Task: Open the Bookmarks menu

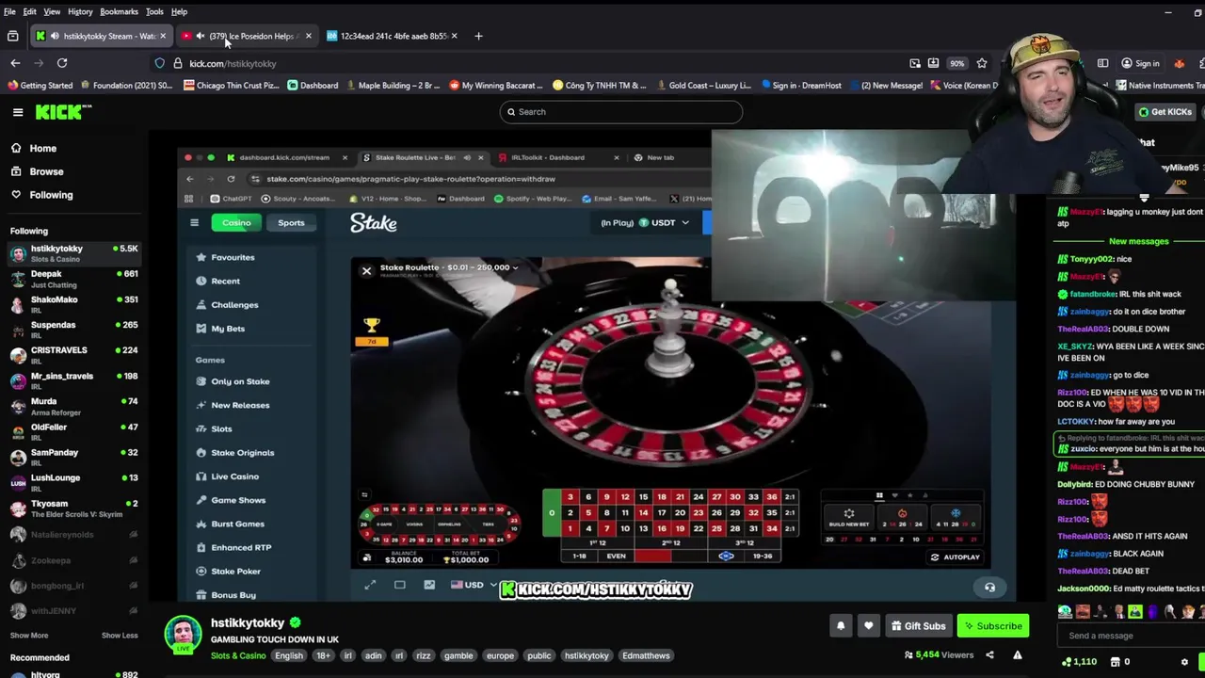Action: point(119,11)
